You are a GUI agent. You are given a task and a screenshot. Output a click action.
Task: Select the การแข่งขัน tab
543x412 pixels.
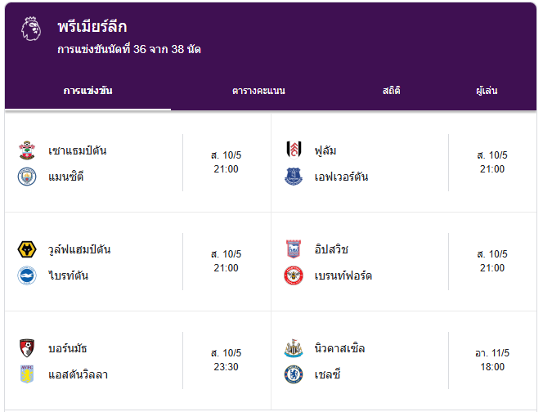point(88,91)
